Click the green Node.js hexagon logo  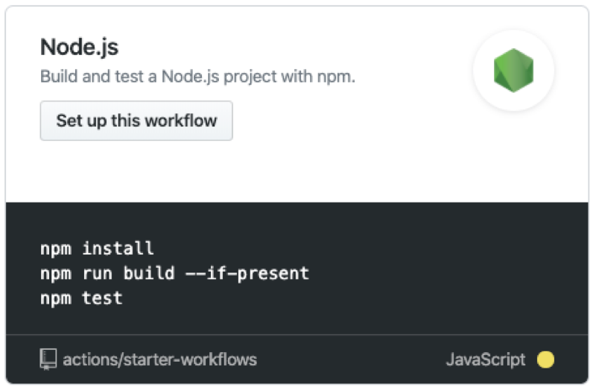coord(513,71)
